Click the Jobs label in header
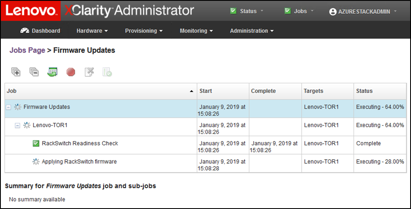This screenshot has width=411, height=209. click(x=301, y=11)
